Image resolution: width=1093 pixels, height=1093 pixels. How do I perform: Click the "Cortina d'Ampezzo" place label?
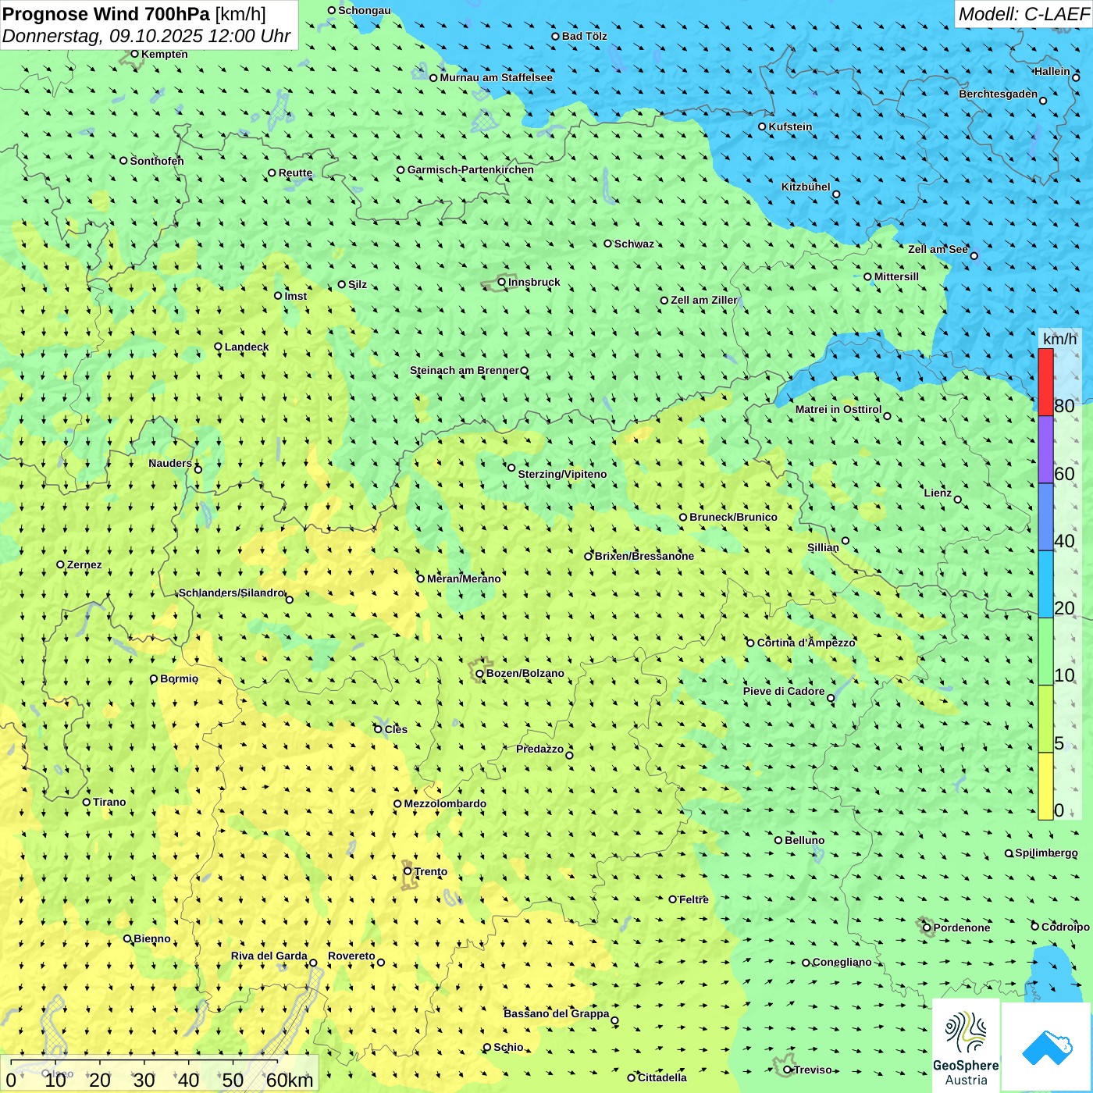click(806, 643)
